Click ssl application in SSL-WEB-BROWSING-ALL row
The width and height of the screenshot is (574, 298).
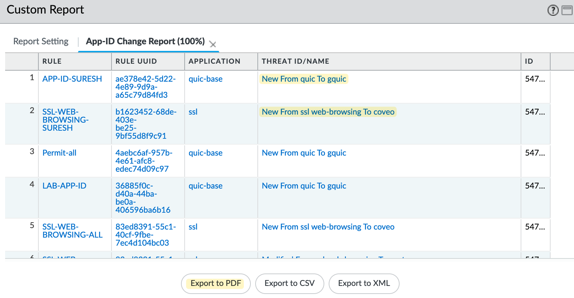tap(193, 227)
